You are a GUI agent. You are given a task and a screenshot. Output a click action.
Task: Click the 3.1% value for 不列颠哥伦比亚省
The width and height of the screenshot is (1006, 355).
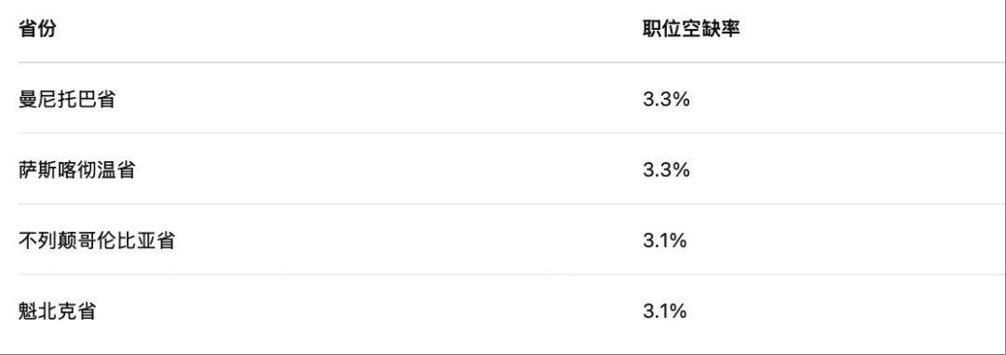(665, 240)
